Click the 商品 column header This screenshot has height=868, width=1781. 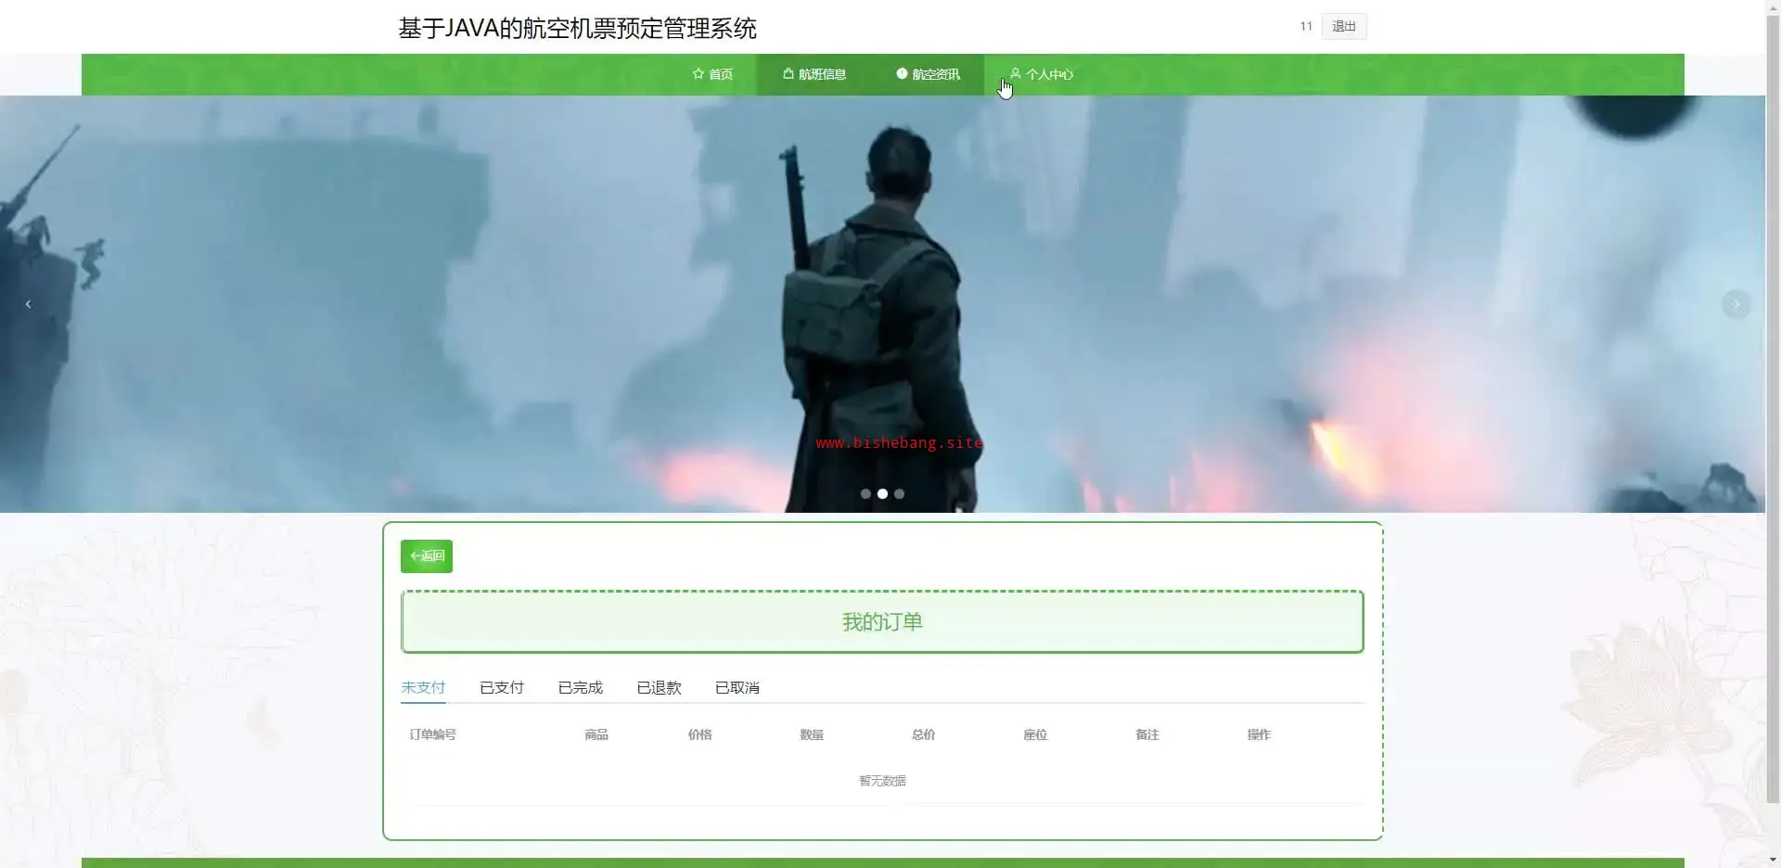pyautogui.click(x=596, y=734)
